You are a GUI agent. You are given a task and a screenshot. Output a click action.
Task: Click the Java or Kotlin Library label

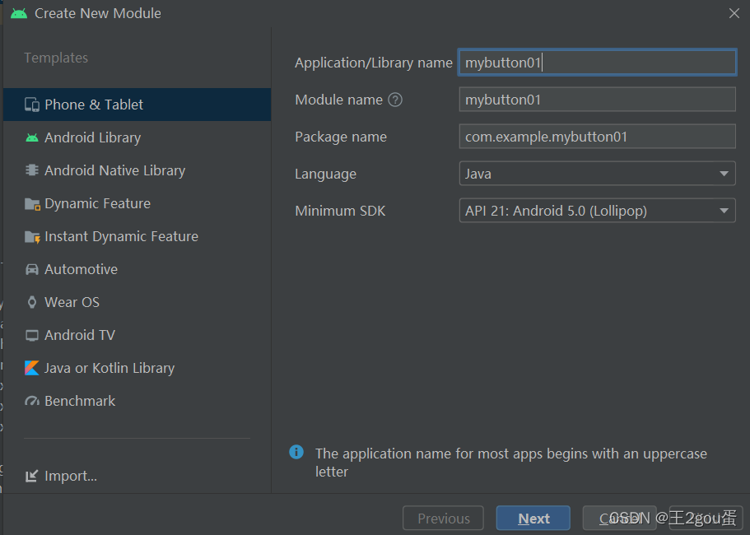(109, 368)
